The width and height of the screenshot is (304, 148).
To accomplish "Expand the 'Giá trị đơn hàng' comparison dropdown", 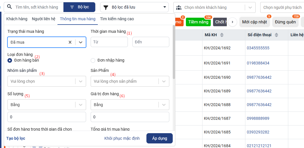I will coord(164,105).
